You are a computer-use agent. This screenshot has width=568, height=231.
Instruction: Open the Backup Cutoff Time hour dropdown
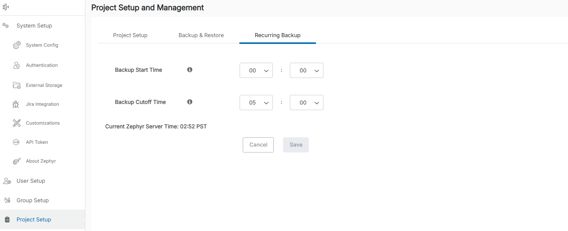[x=256, y=103]
